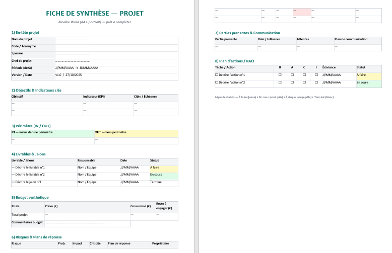Click the '5) Budget synthétique' section heading
The image size is (392, 253).
[x=30, y=198]
